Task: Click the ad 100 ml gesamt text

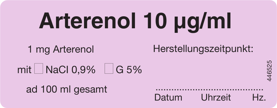Action: (67, 89)
